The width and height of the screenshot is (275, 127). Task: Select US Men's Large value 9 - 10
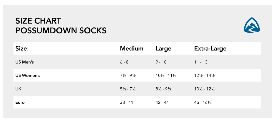[x=161, y=62]
